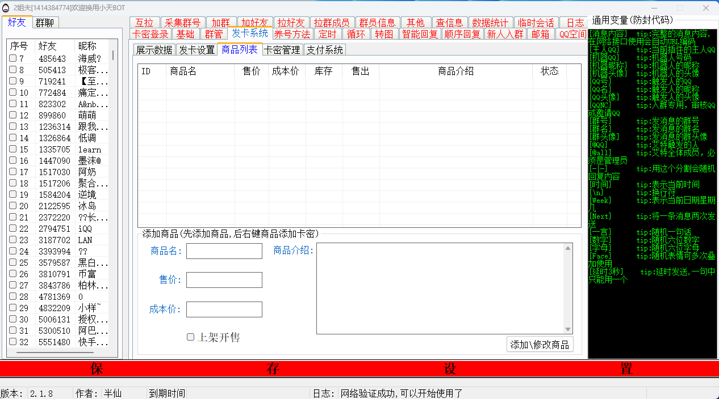This screenshot has width=719, height=399.
Task: Click into the 成本价 field
Action: pos(224,309)
